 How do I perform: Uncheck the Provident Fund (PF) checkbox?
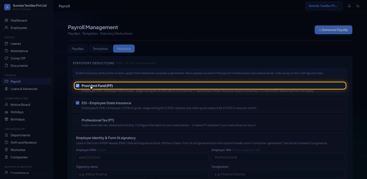tap(78, 86)
